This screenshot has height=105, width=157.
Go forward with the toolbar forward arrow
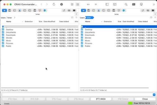47,4
